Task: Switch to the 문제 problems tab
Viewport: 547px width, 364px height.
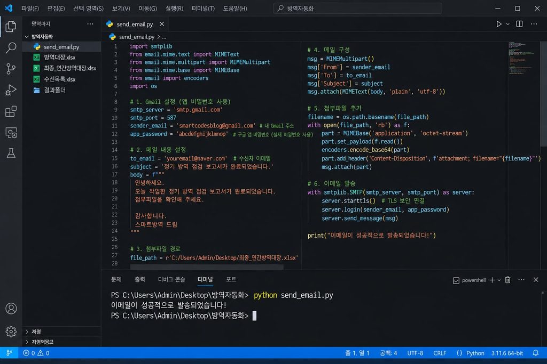Action: point(116,279)
